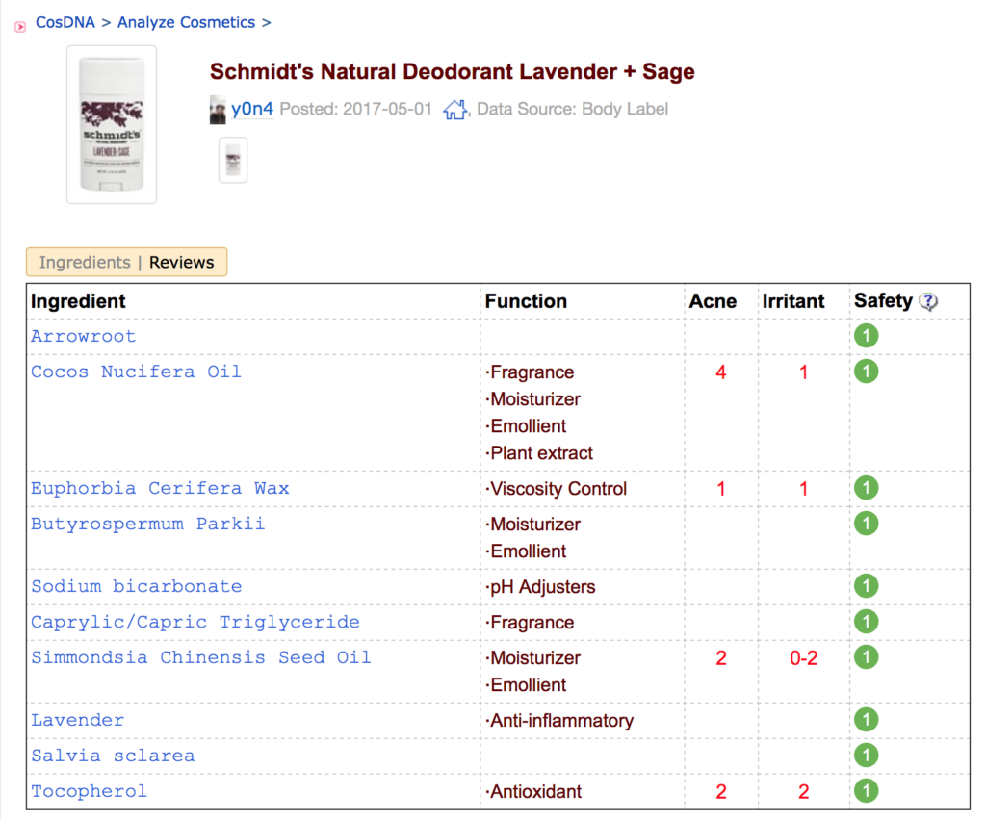This screenshot has width=986, height=820.
Task: Click the home icon beside Data Source
Action: tap(455, 110)
